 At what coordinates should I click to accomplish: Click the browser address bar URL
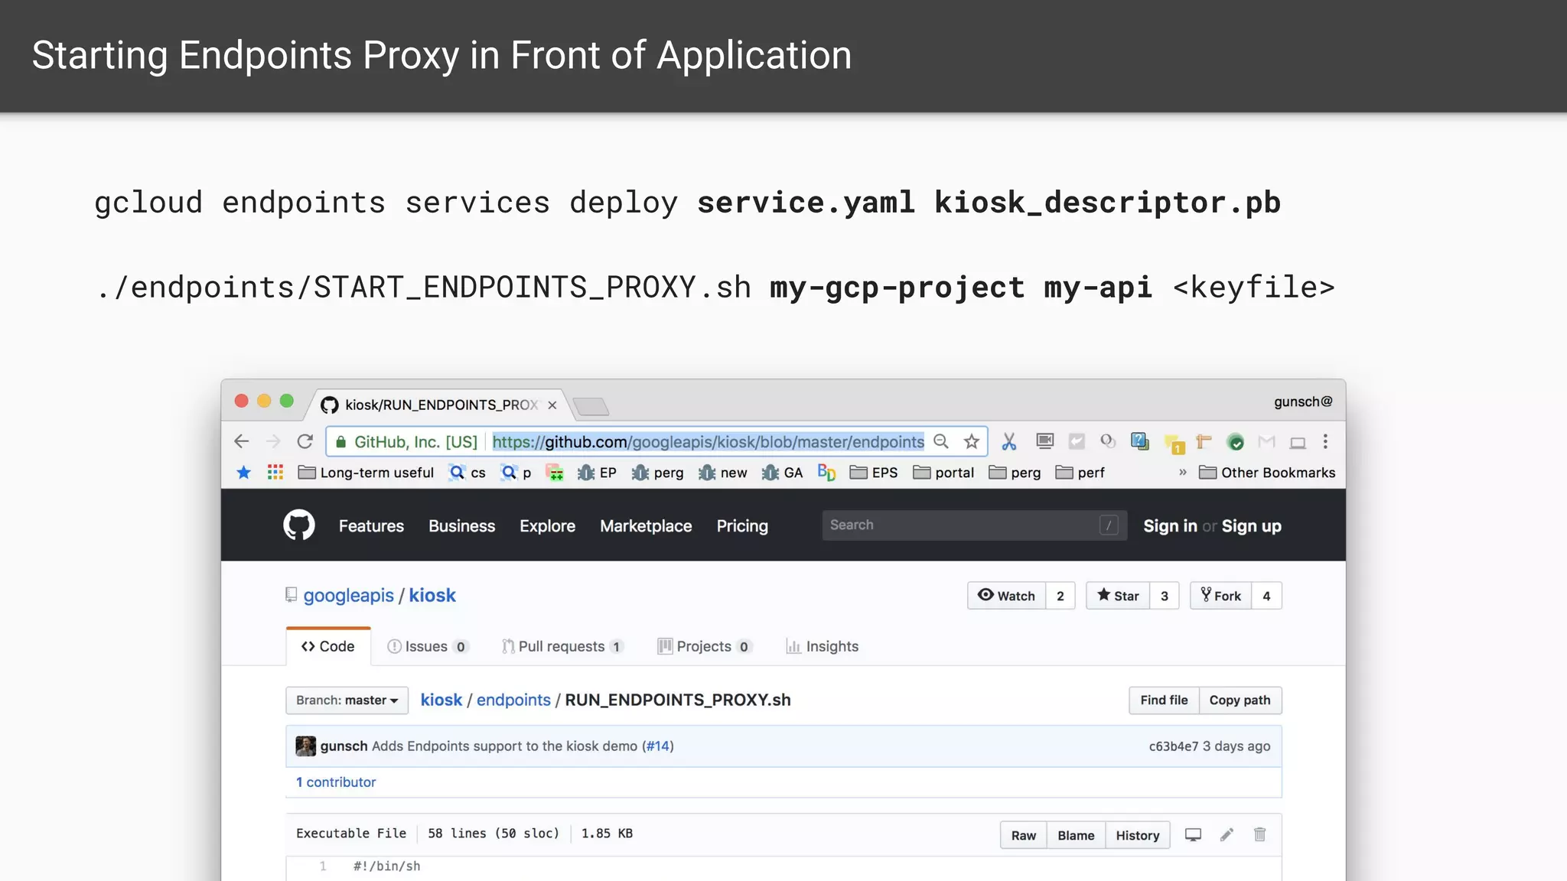708,441
